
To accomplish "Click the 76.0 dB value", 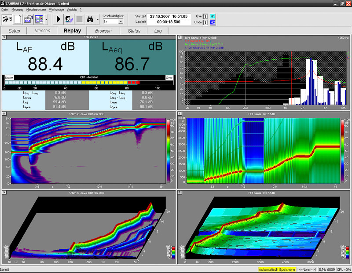I will [x=59, y=97].
